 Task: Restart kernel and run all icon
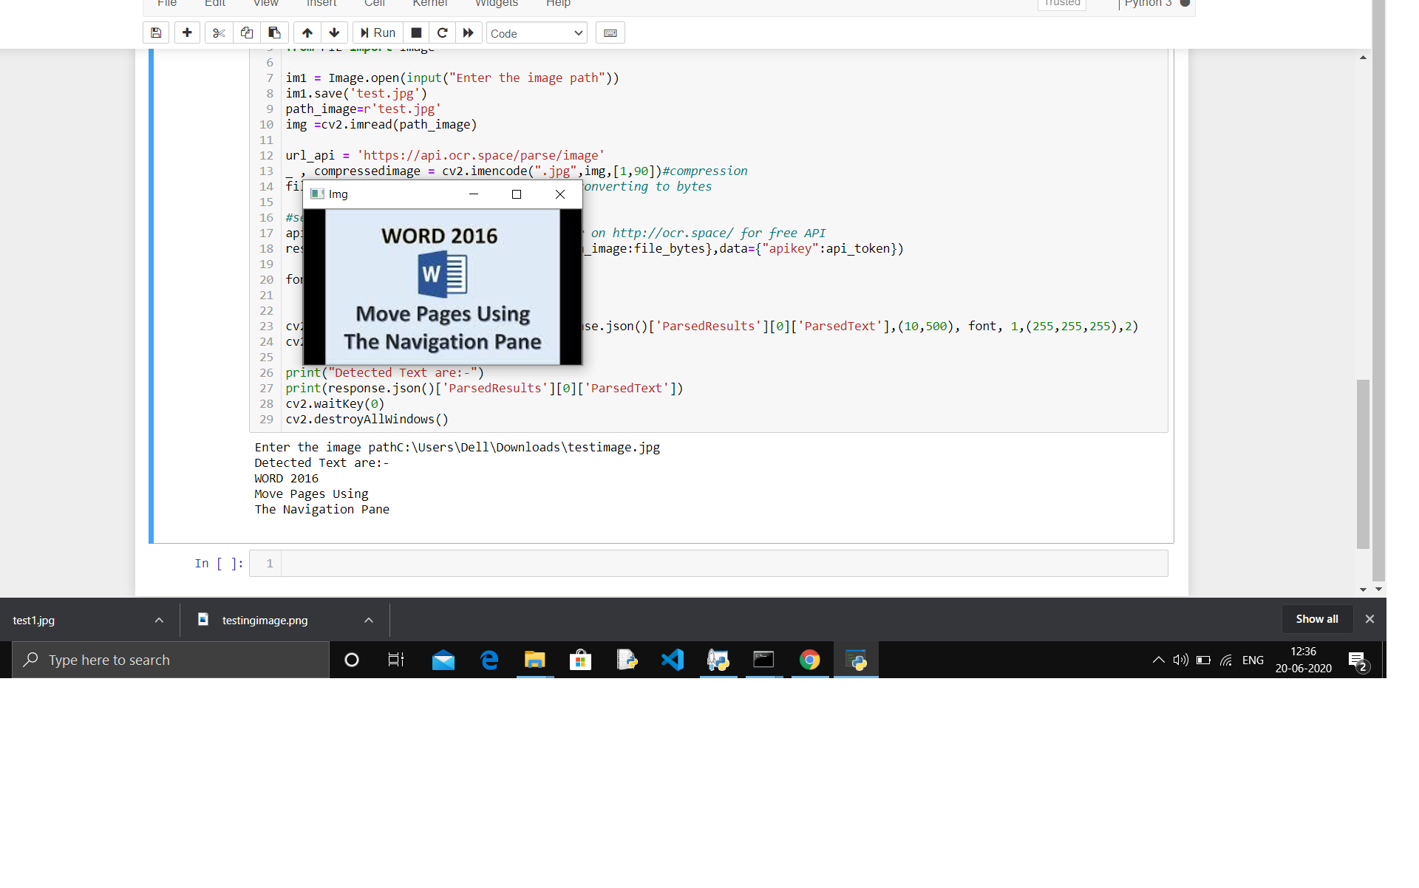click(469, 33)
